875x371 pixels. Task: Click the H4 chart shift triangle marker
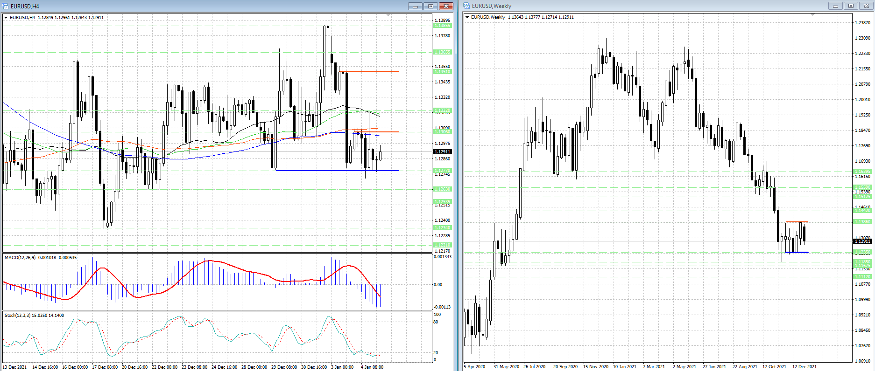coord(388,15)
